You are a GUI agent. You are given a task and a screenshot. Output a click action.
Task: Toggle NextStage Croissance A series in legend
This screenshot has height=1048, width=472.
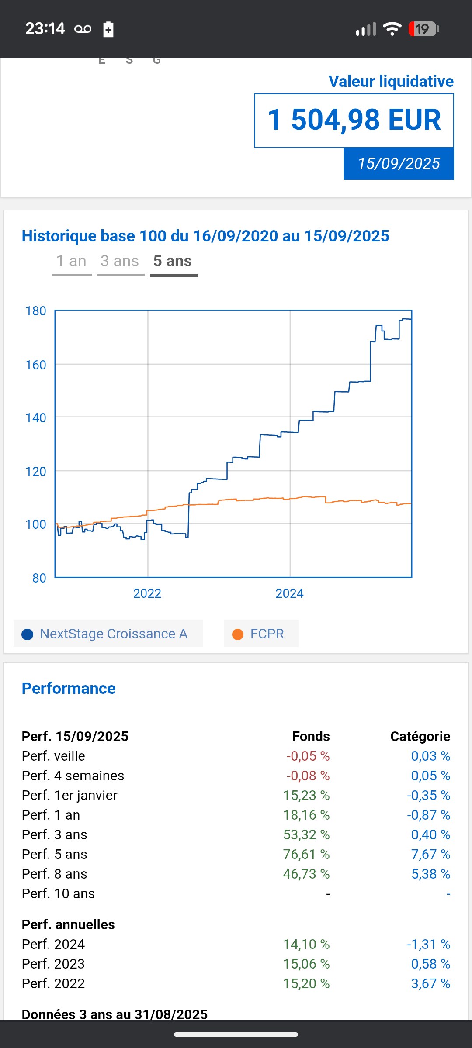(x=114, y=634)
